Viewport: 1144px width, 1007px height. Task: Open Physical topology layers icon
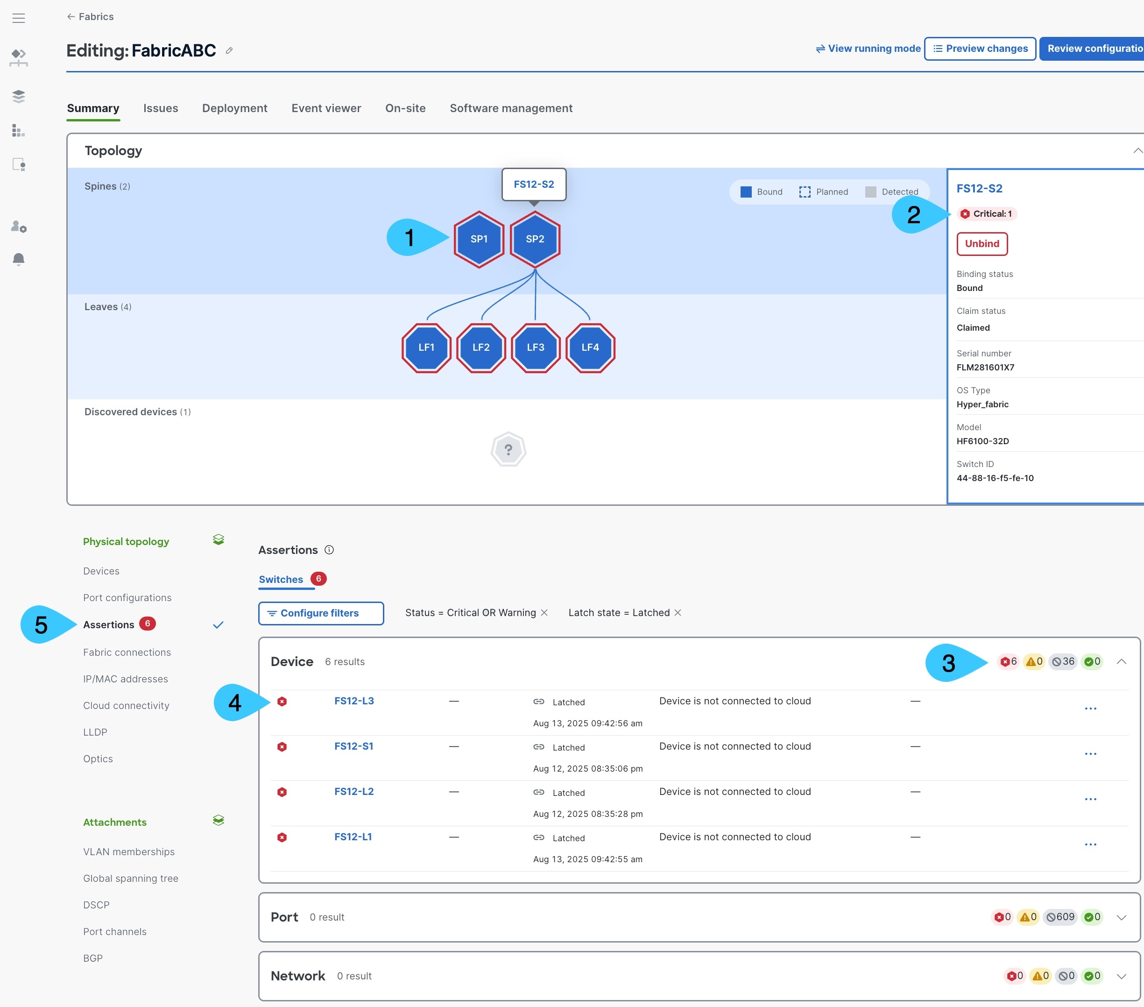(x=218, y=540)
